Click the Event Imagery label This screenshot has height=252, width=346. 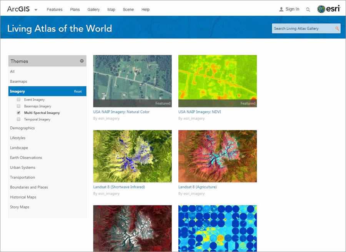coord(35,99)
